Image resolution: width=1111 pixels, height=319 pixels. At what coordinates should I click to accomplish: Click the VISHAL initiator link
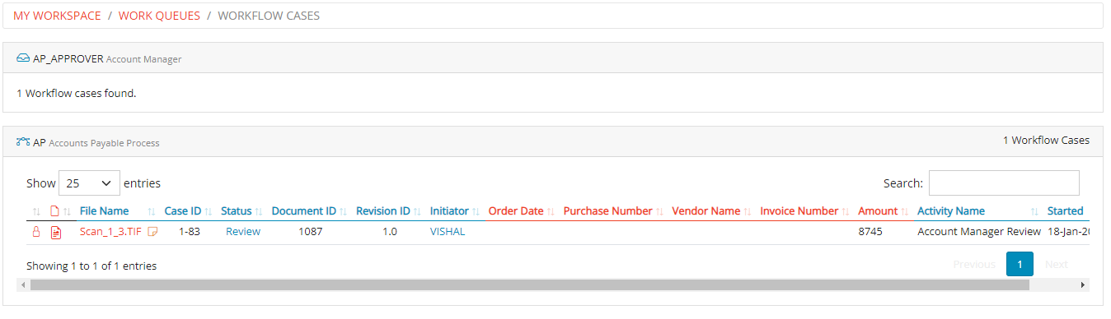click(x=448, y=232)
